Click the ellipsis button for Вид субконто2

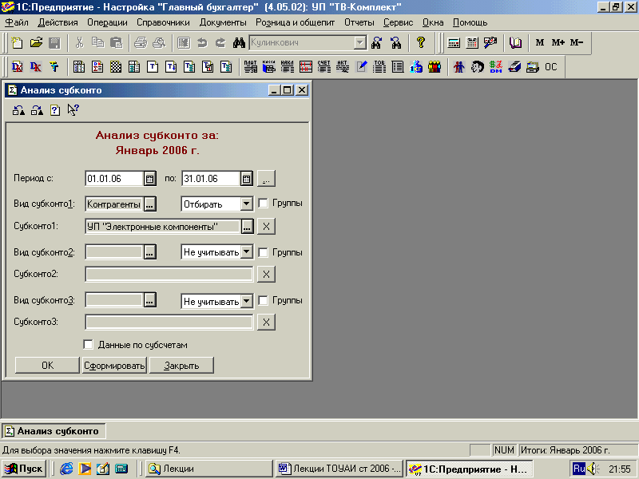[x=149, y=252]
